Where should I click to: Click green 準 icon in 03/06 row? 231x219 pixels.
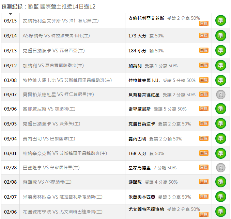220,109
